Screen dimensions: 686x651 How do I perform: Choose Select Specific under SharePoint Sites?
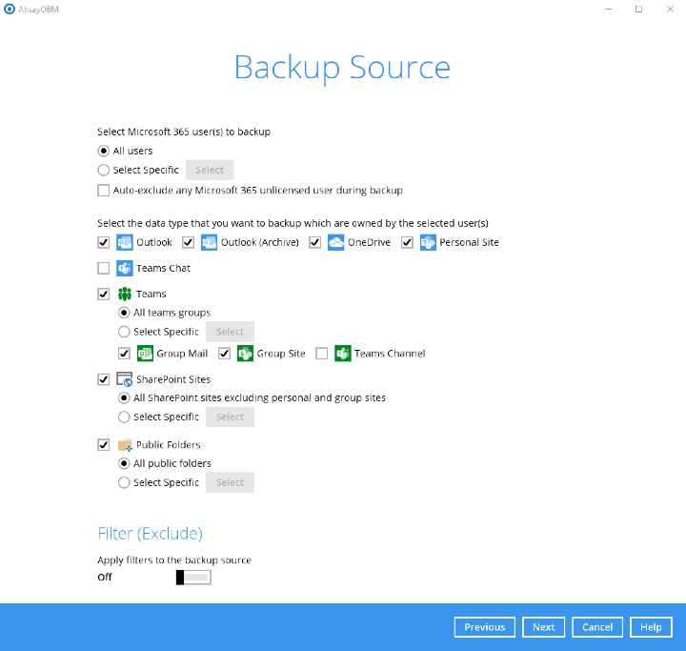(x=124, y=417)
